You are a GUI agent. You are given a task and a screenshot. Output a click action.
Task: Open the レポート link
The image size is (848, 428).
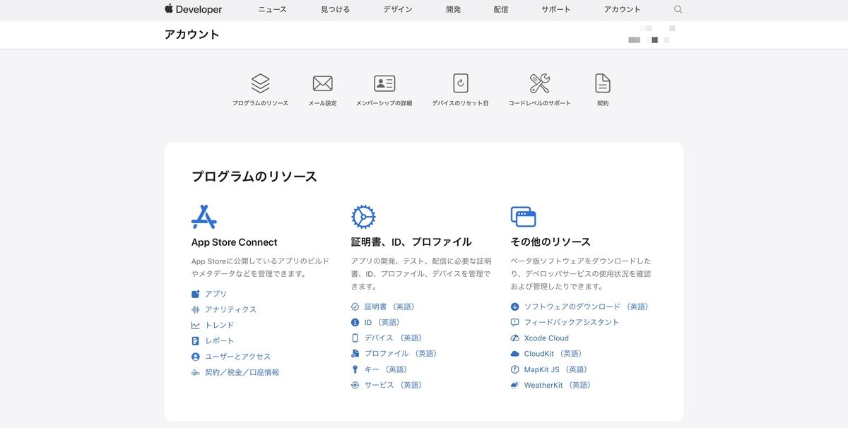(220, 340)
